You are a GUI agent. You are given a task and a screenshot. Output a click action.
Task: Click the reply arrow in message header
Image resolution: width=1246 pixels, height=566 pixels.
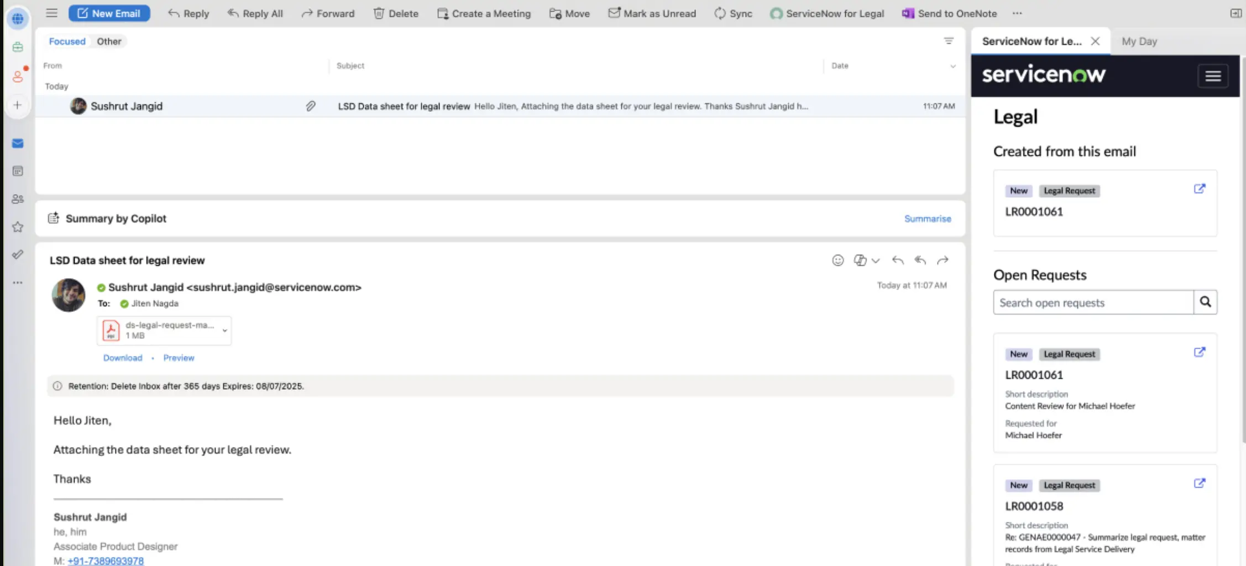pos(898,260)
